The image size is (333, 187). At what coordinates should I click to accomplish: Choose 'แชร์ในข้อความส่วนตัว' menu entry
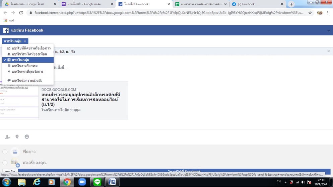[28, 81]
